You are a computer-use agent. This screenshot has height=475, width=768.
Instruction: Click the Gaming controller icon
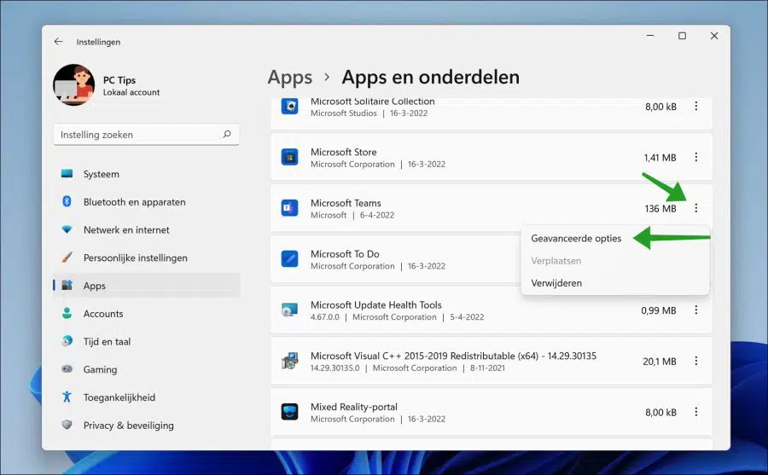[x=67, y=368]
